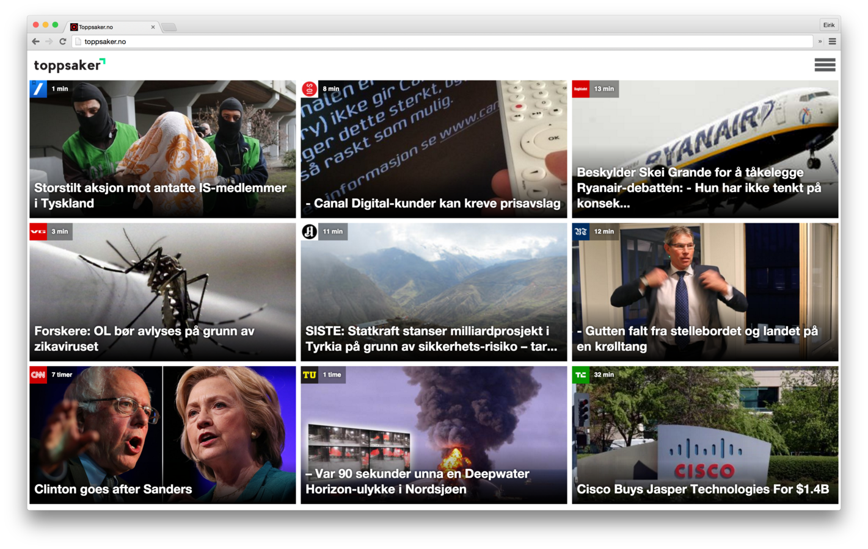Click '7 timer' timestamp on Clinton story
Image resolution: width=868 pixels, height=549 pixels.
(62, 375)
